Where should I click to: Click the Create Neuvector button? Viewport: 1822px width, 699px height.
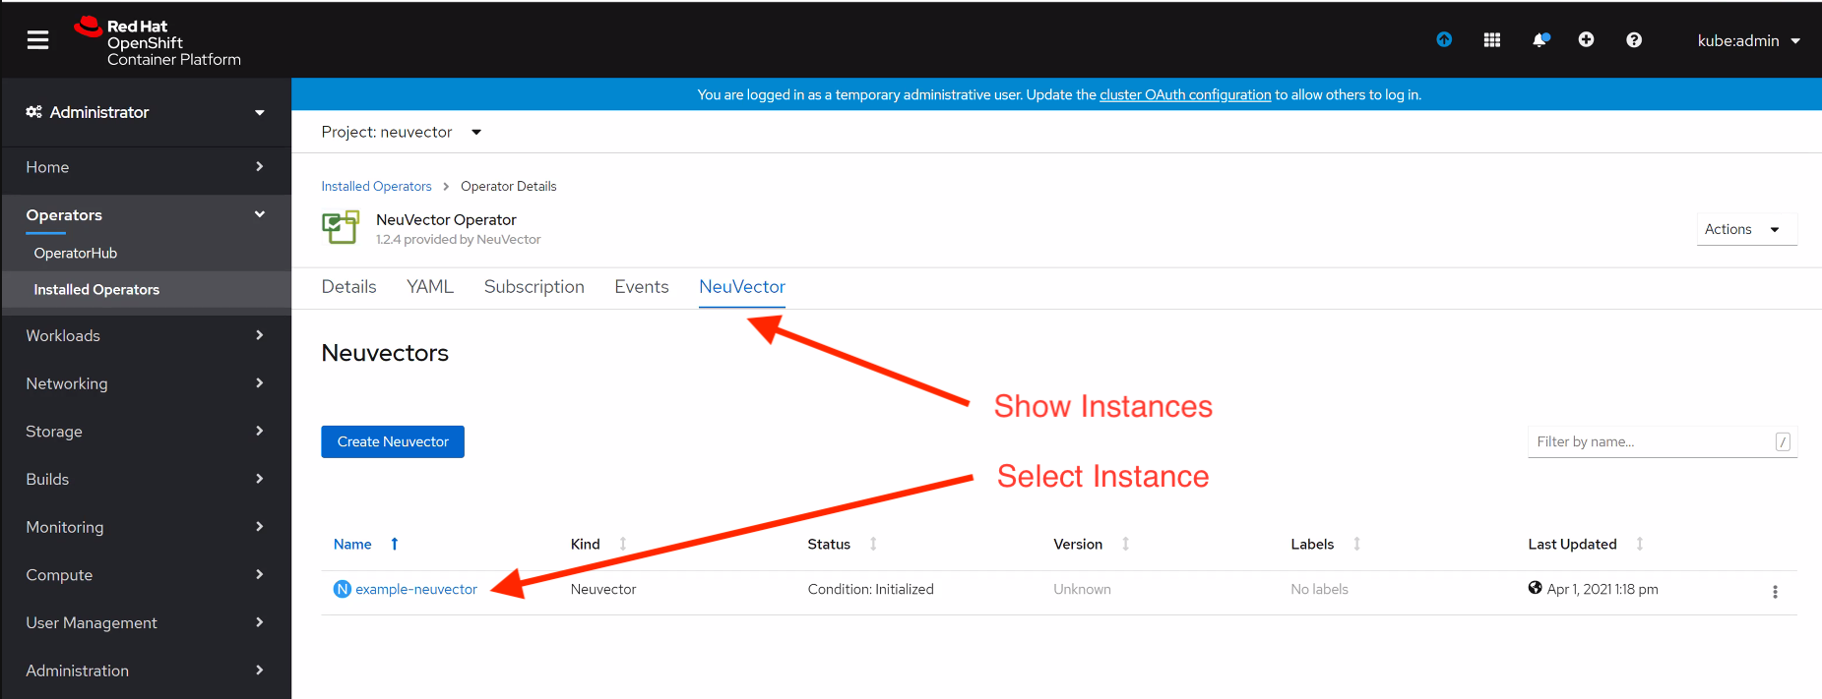pos(393,442)
